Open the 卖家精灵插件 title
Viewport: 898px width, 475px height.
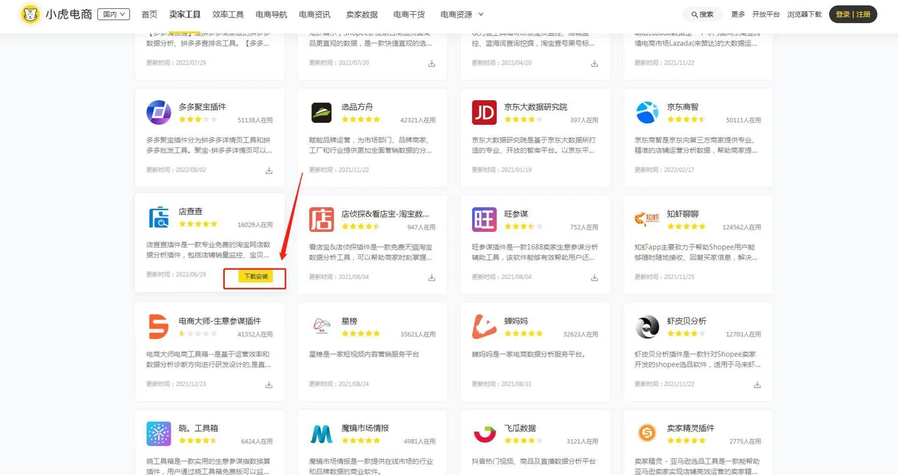690,428
